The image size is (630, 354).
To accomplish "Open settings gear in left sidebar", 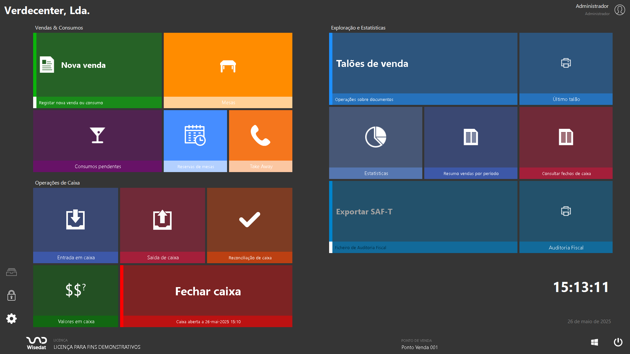I will pyautogui.click(x=11, y=319).
